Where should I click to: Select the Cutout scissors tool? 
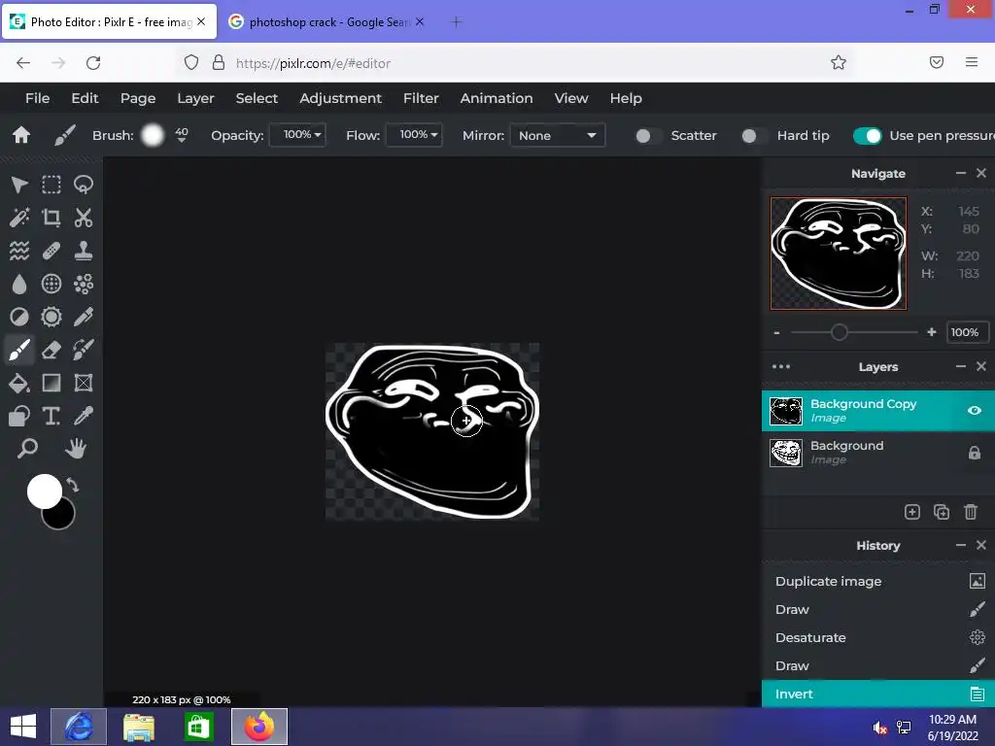(84, 218)
